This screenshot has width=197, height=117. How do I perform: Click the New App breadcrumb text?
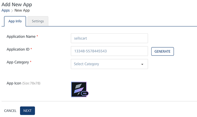22,10
